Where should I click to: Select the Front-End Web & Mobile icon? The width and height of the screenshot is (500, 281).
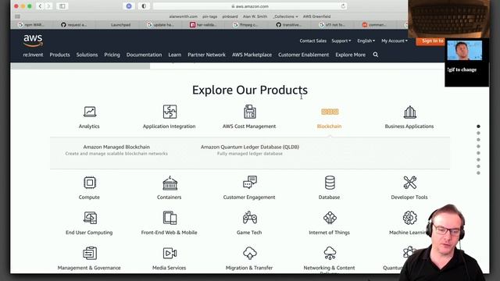coord(170,218)
